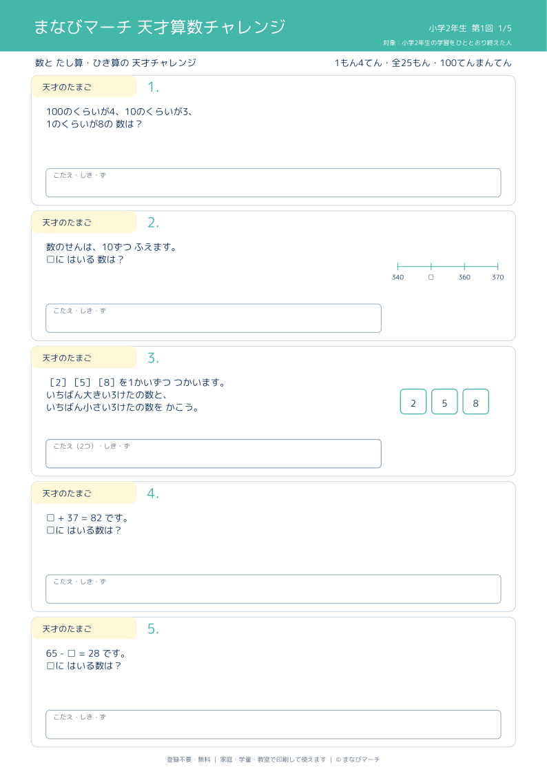Click the answer box for question 5

click(273, 724)
